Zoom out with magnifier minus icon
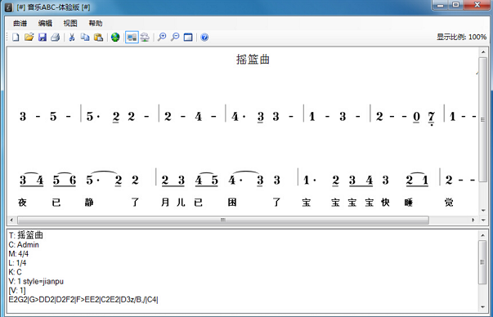 pos(175,37)
